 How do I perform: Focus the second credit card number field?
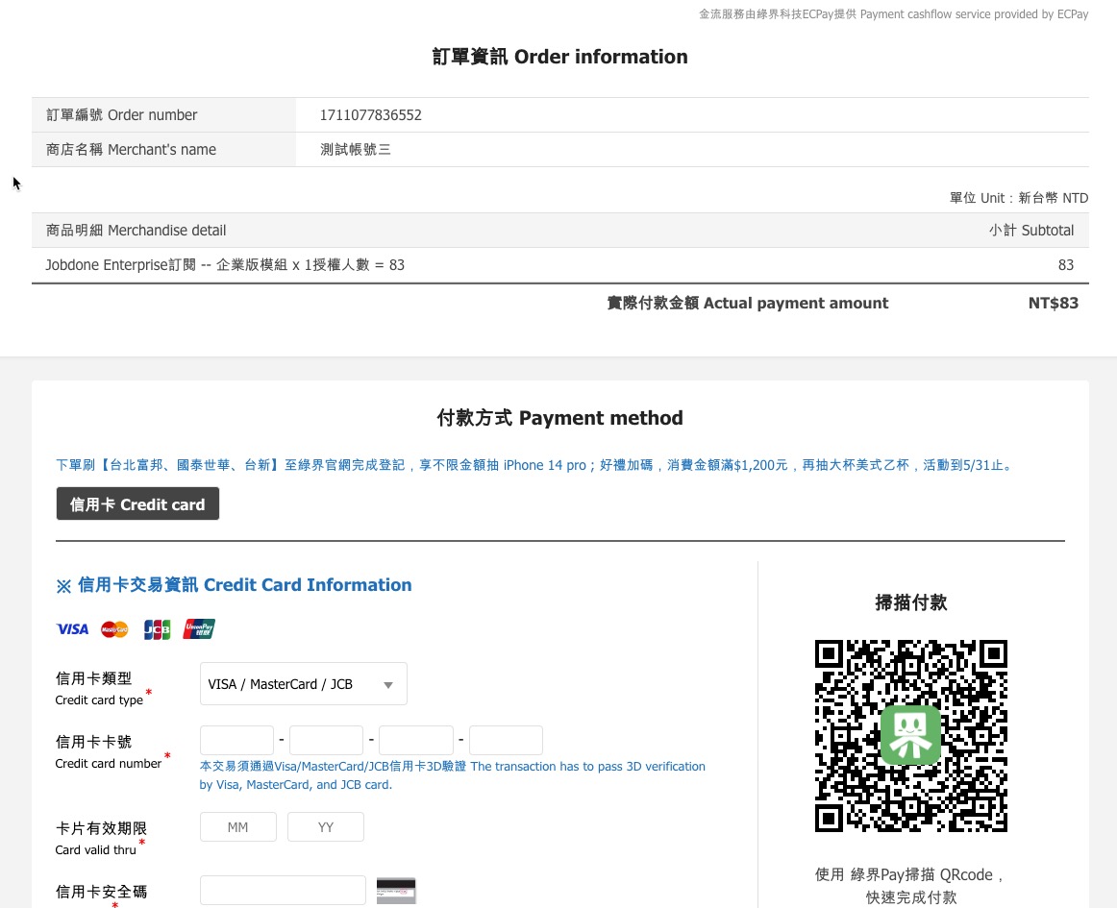coord(326,740)
